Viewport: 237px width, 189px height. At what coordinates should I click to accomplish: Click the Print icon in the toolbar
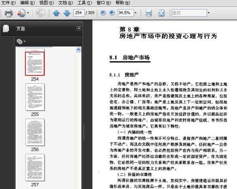[9, 13]
